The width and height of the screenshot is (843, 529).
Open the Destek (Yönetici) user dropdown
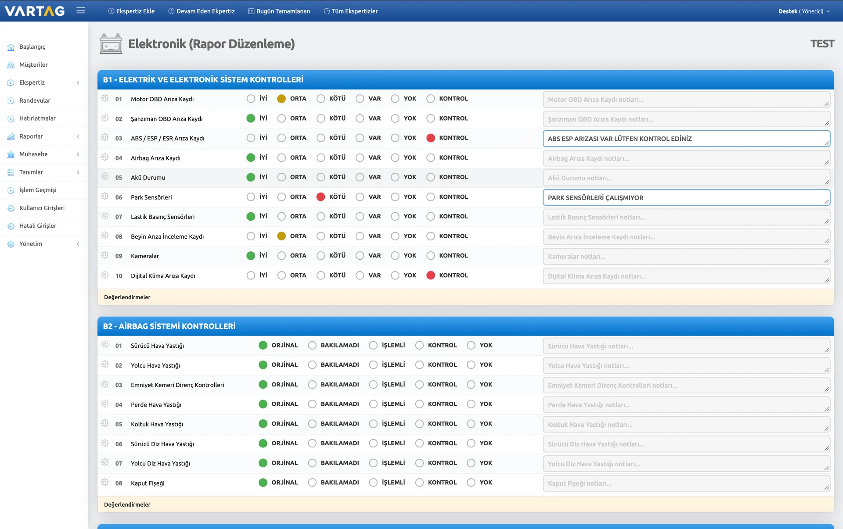(x=804, y=11)
